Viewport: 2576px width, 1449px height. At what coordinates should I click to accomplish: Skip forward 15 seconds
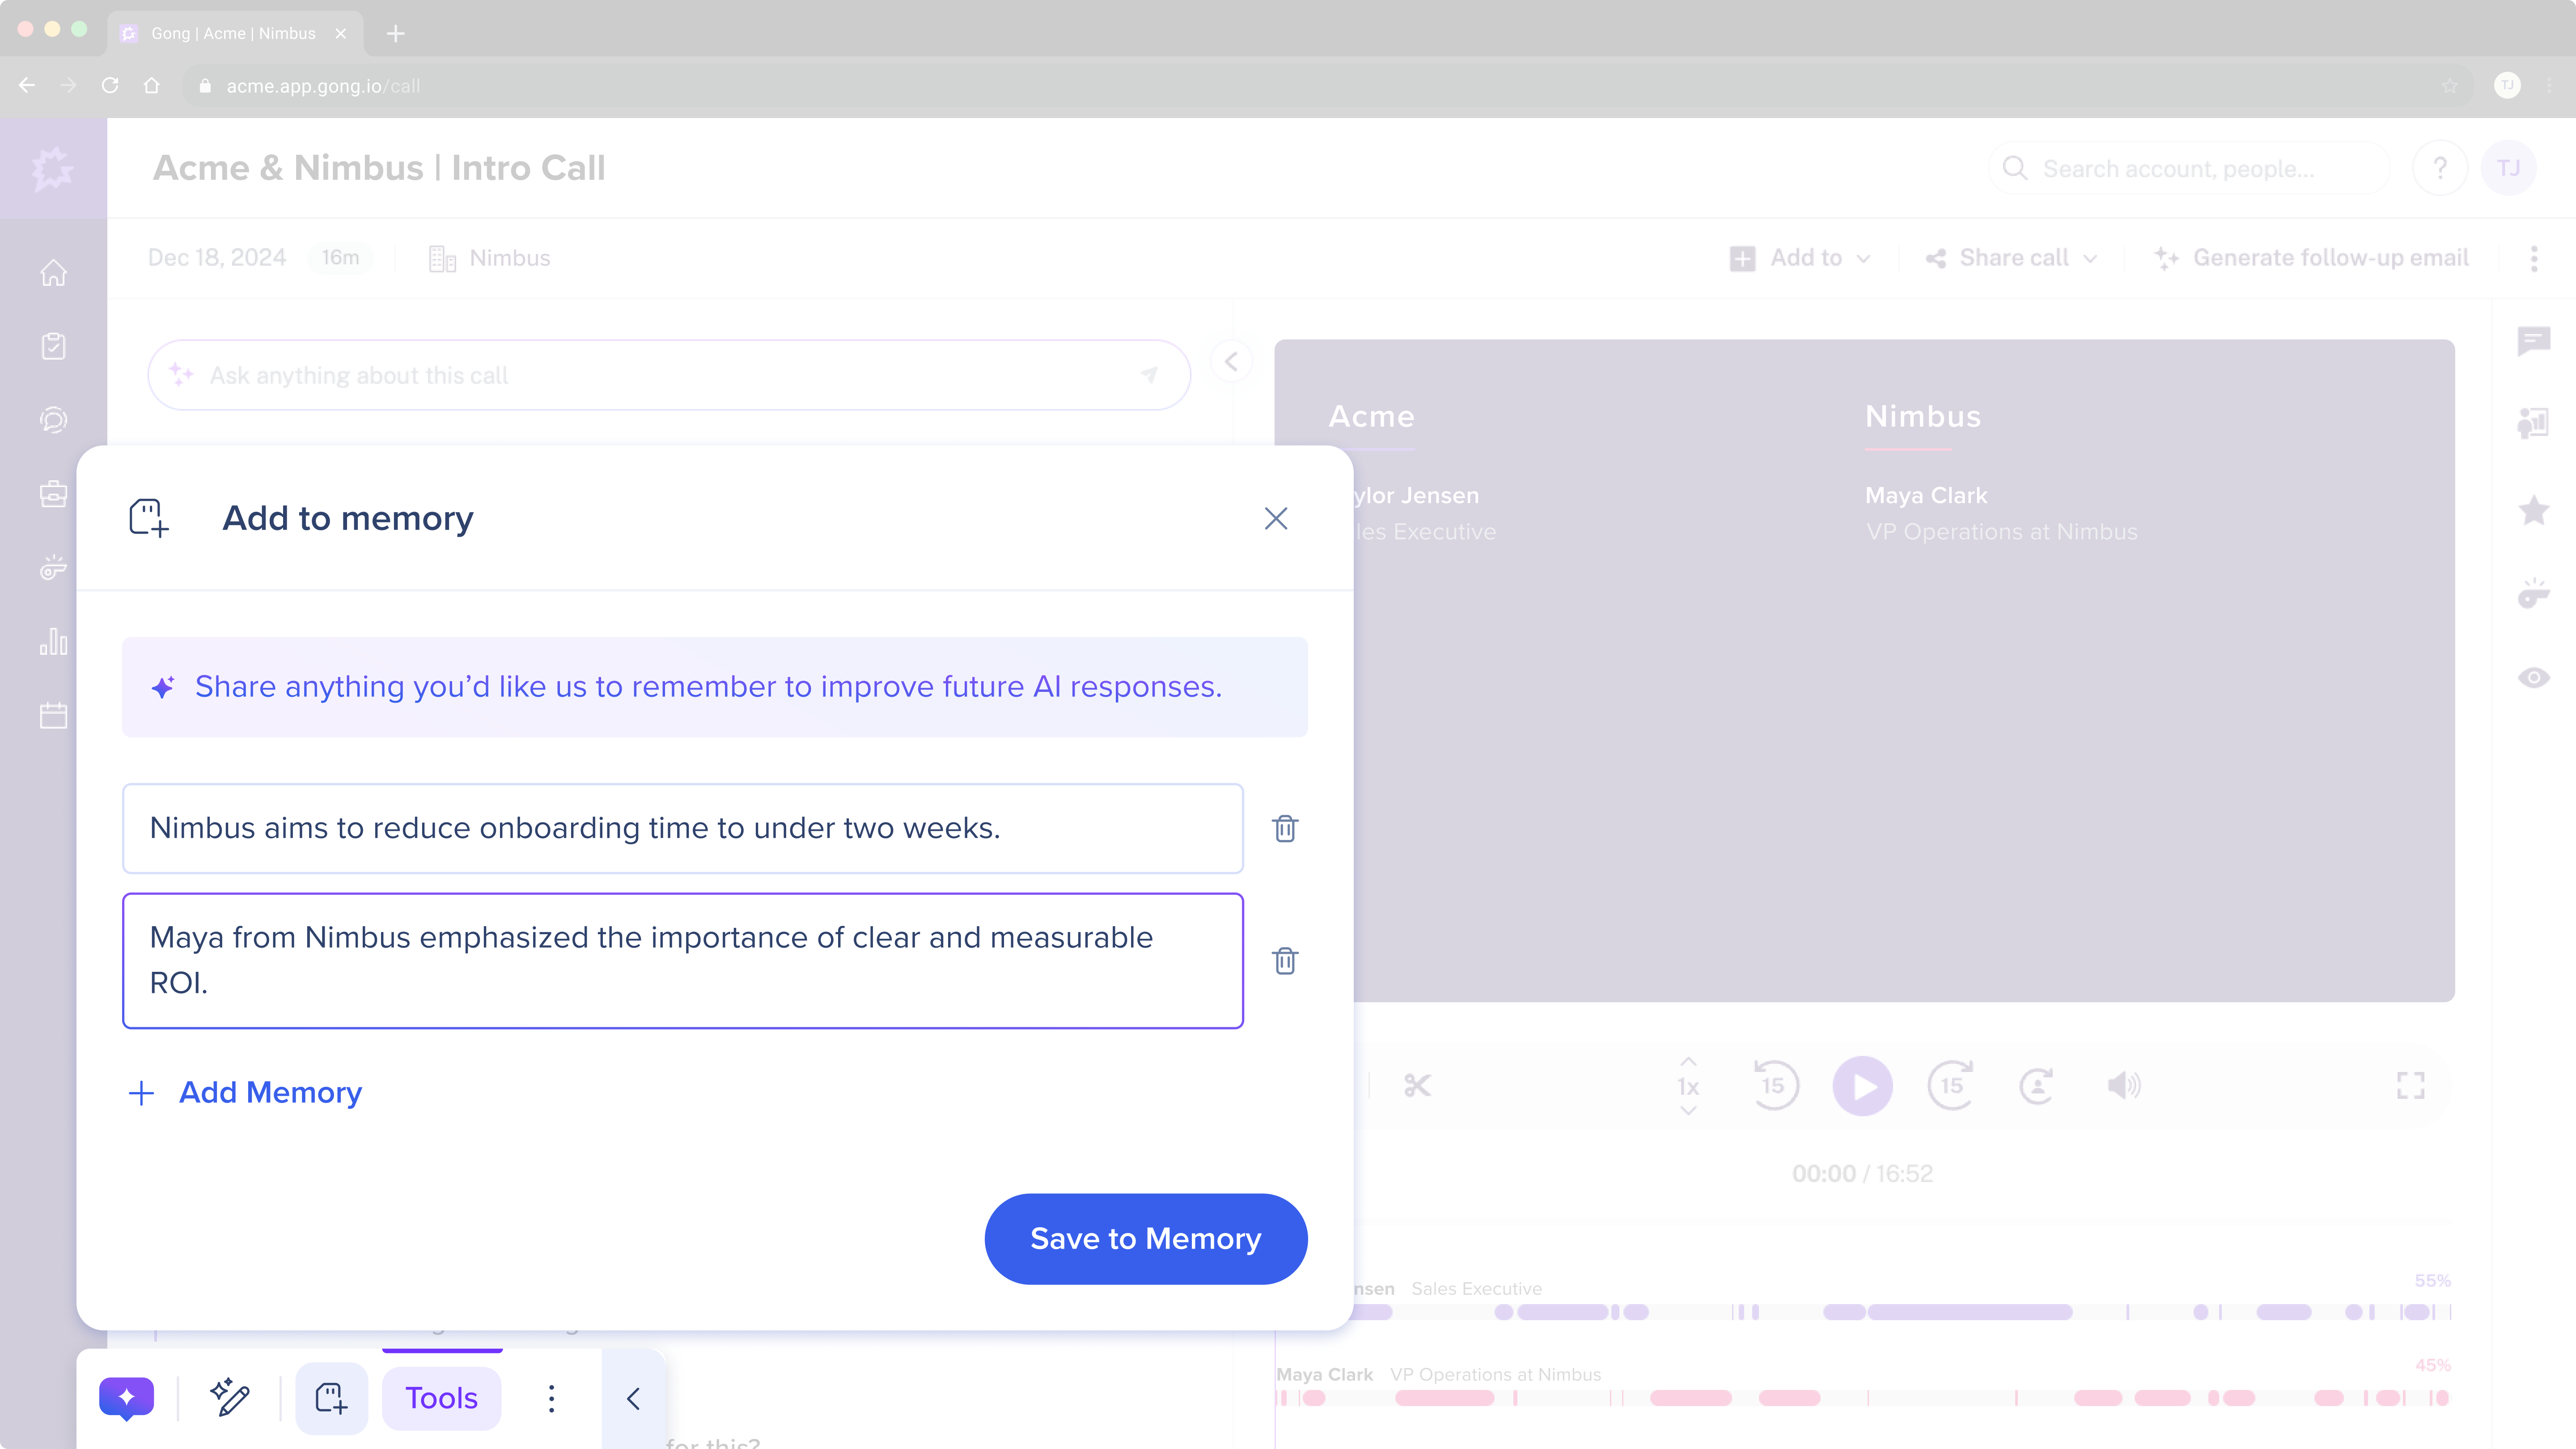click(1951, 1085)
